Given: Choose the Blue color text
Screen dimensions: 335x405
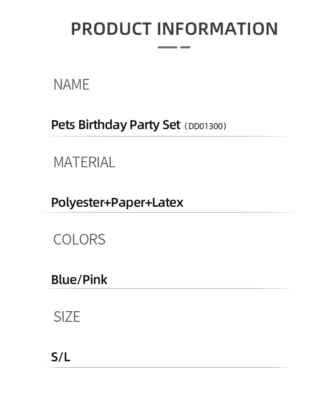Looking at the screenshot, I should [x=63, y=280].
